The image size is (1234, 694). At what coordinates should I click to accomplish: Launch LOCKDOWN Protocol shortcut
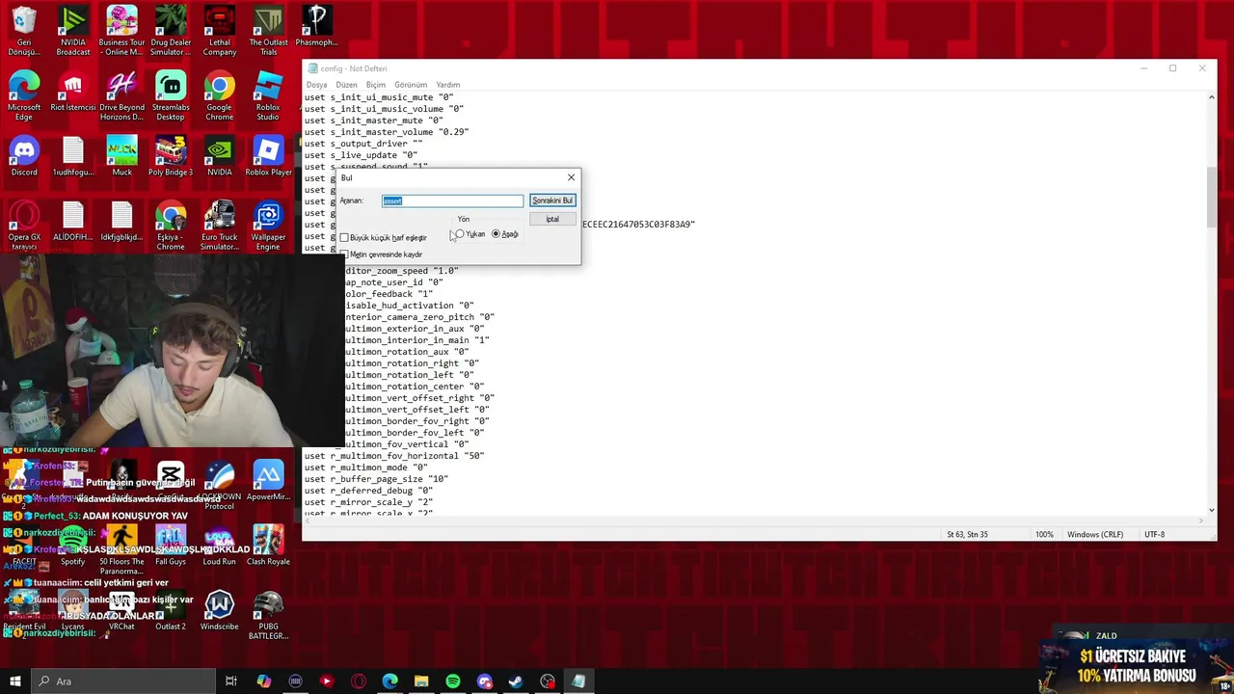(x=220, y=485)
